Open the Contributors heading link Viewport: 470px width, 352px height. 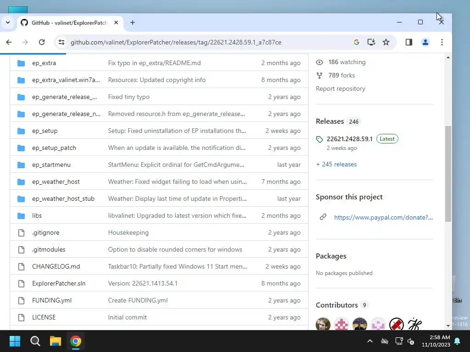(336, 305)
